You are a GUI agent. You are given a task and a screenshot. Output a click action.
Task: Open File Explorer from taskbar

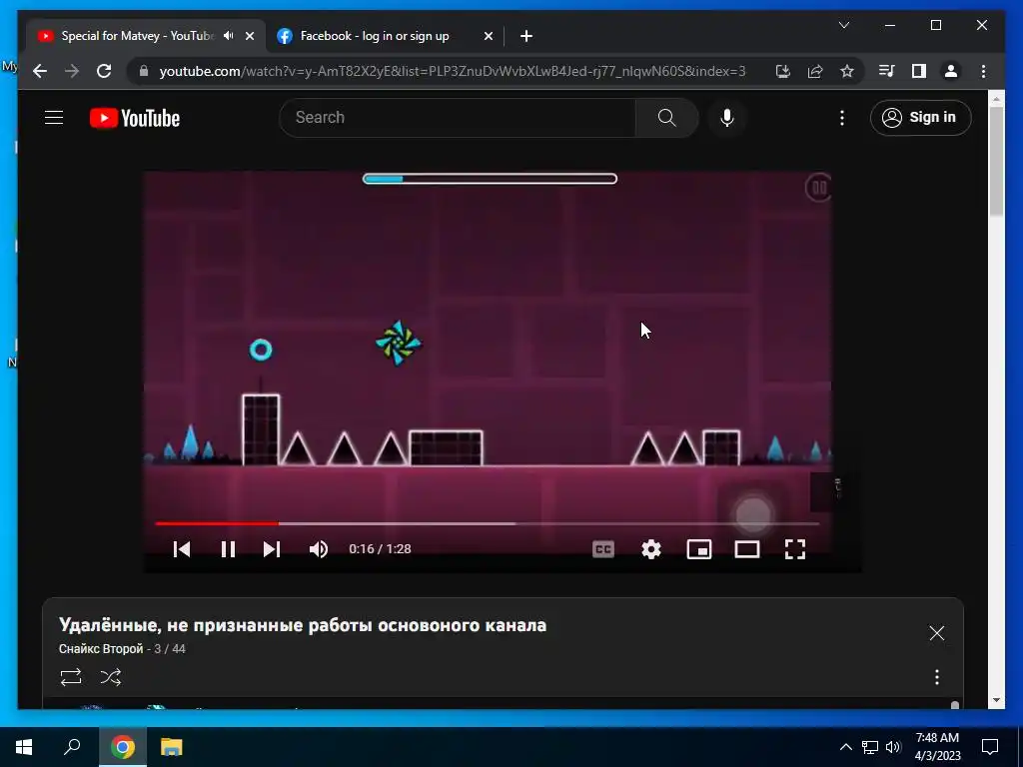(x=171, y=747)
